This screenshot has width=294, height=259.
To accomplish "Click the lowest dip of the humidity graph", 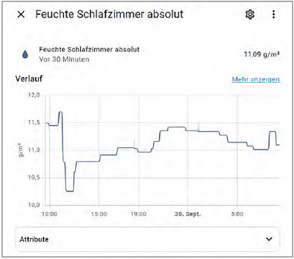I will pyautogui.click(x=70, y=191).
